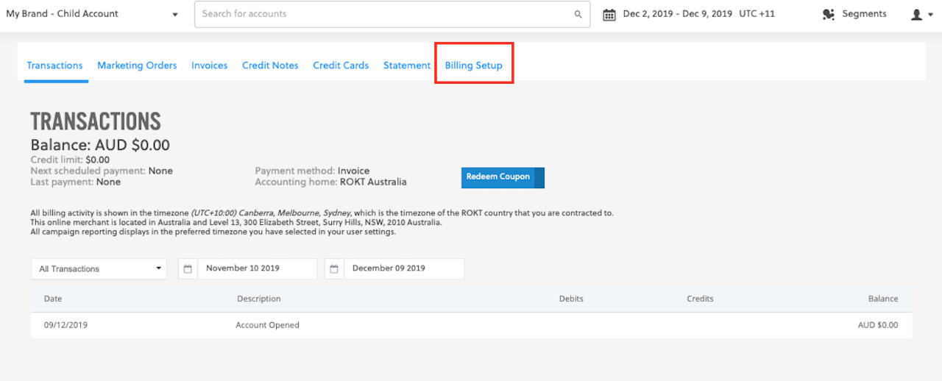Click calendar icon beside December 09 2019
The image size is (942, 381).
point(334,268)
